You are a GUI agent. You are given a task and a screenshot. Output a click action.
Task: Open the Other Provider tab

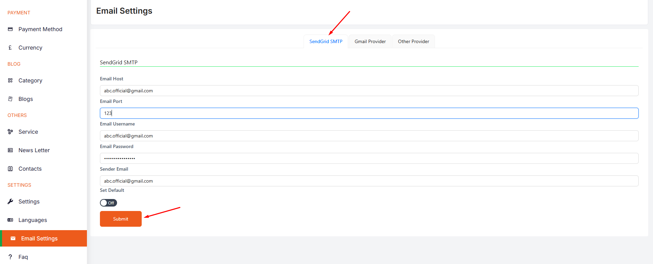[413, 41]
